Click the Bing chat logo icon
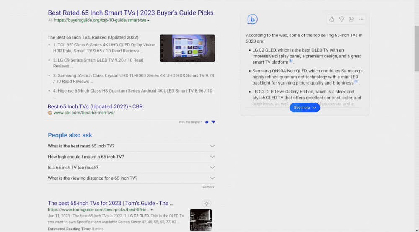This screenshot has width=419, height=232. click(252, 19)
